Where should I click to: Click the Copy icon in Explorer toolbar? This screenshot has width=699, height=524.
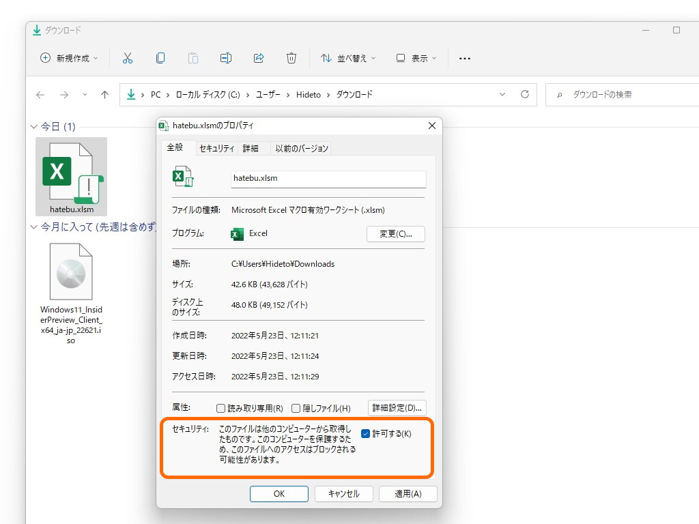(x=160, y=58)
